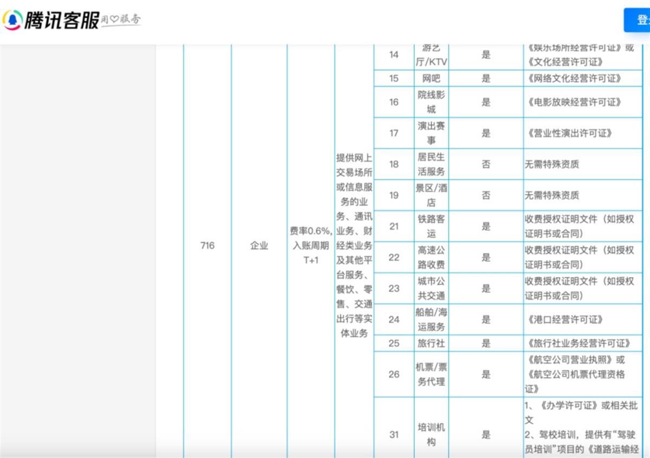Click the blue 登录 login button
This screenshot has width=650, height=458.
639,21
